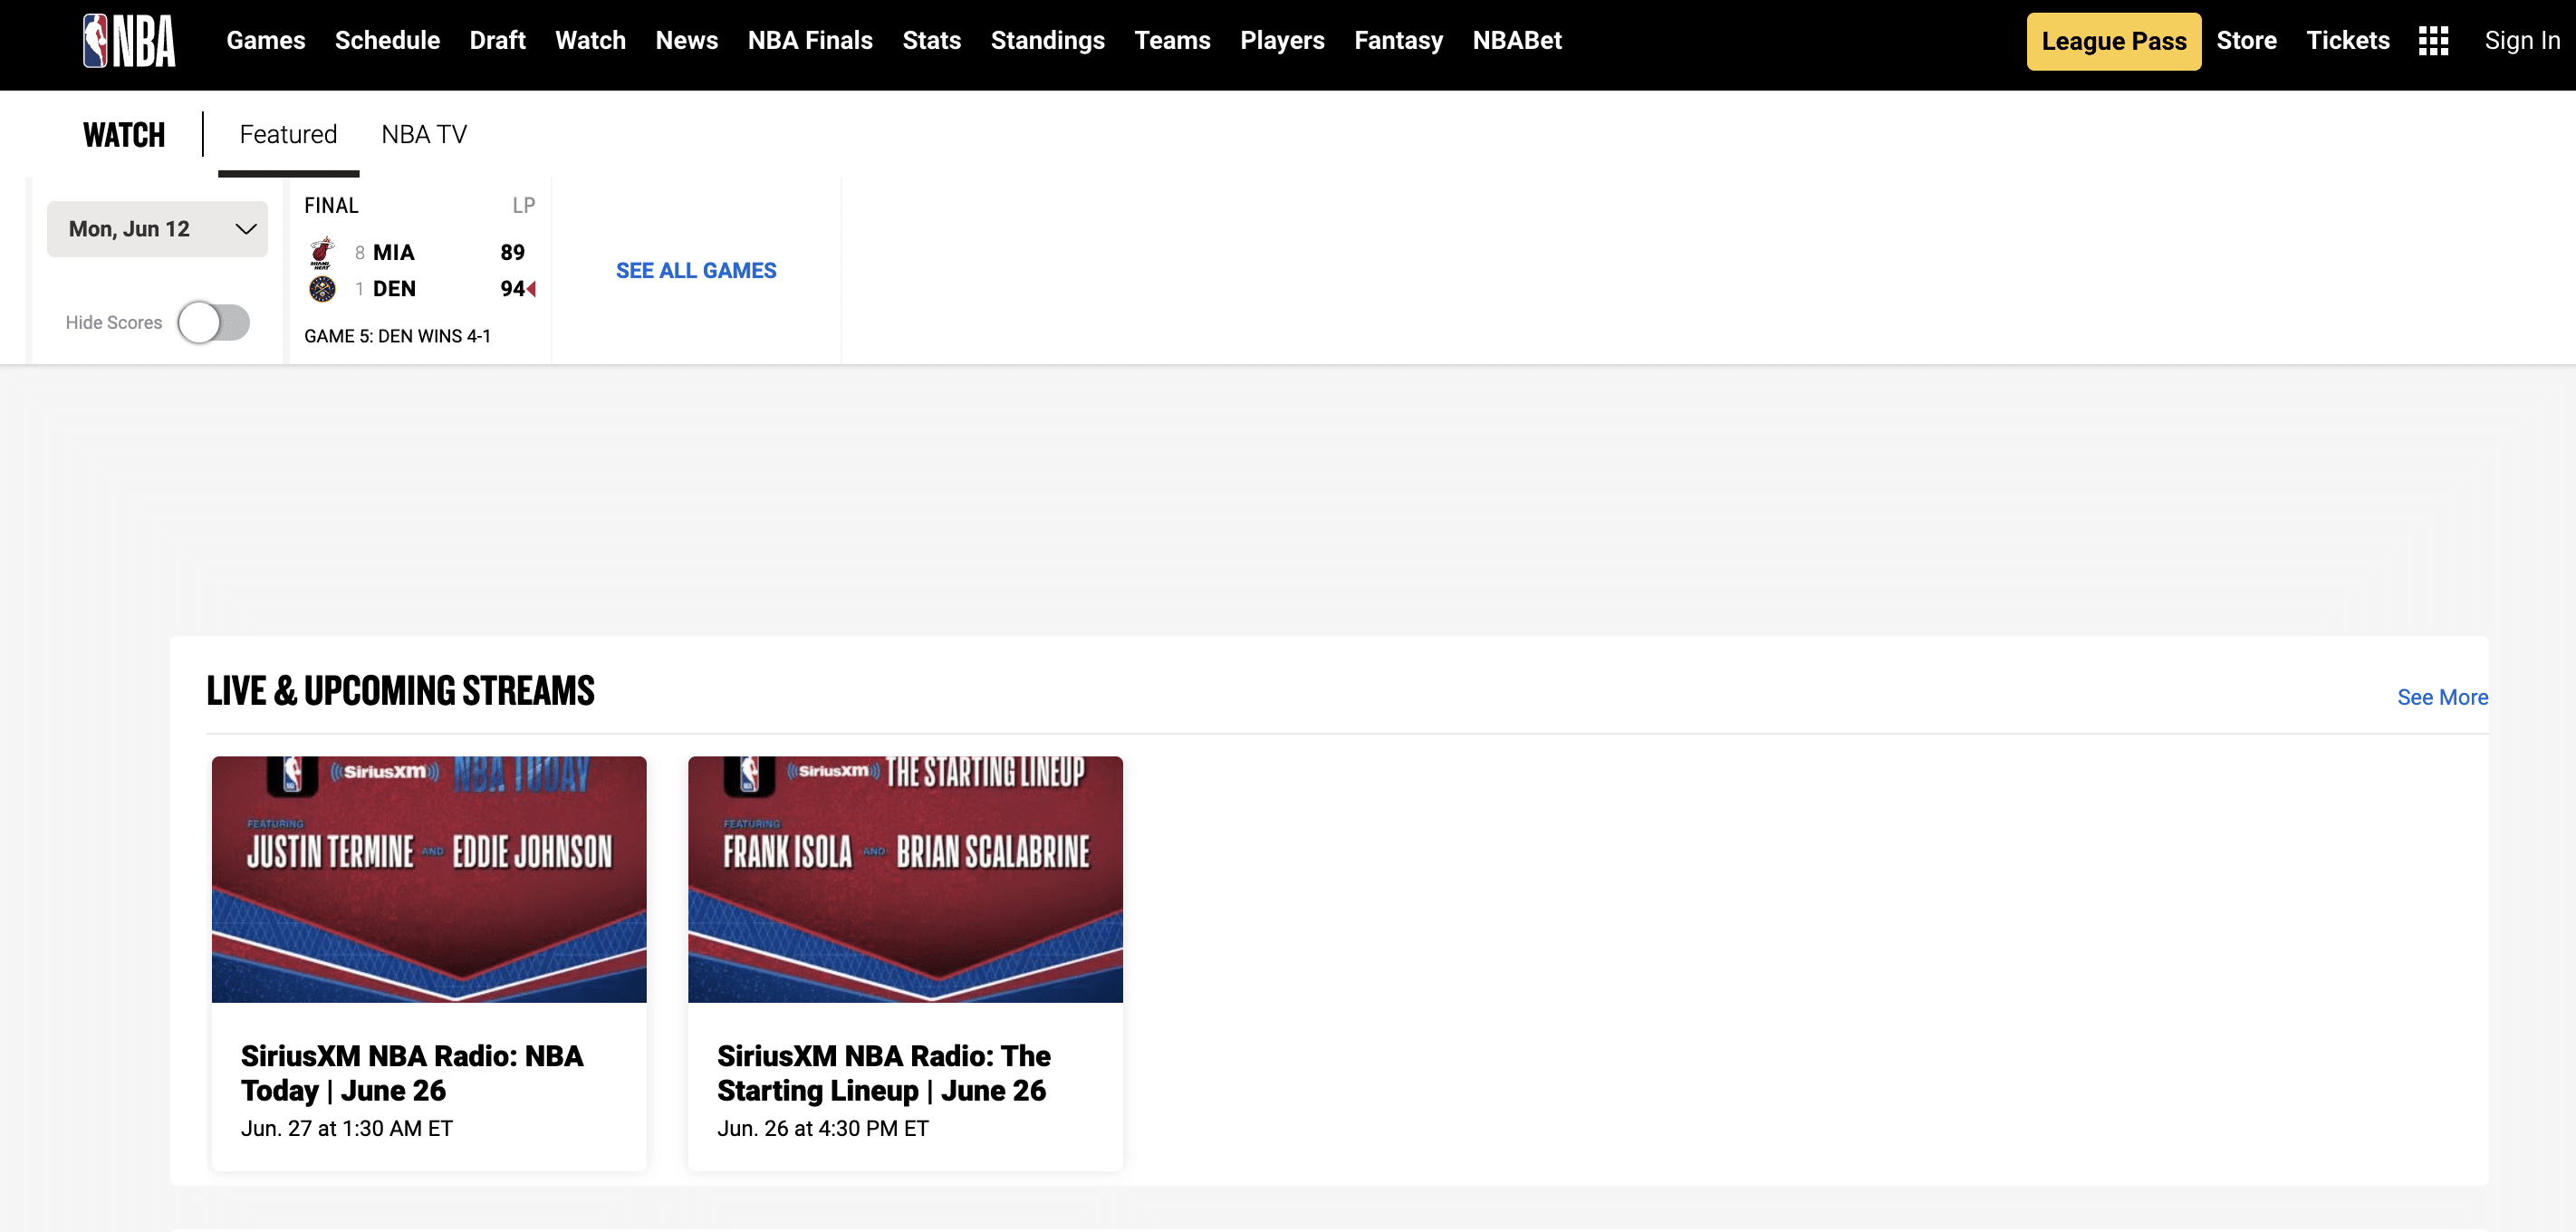Image resolution: width=2576 pixels, height=1232 pixels.
Task: Expand the Mon, Jun 12 date dropdown
Action: (x=157, y=229)
